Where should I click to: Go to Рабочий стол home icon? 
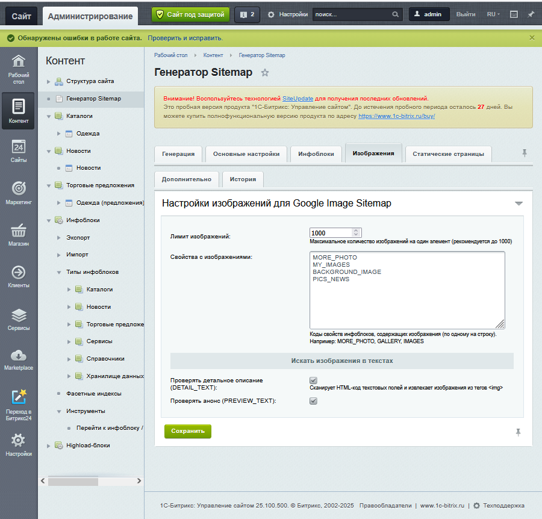pos(19,67)
